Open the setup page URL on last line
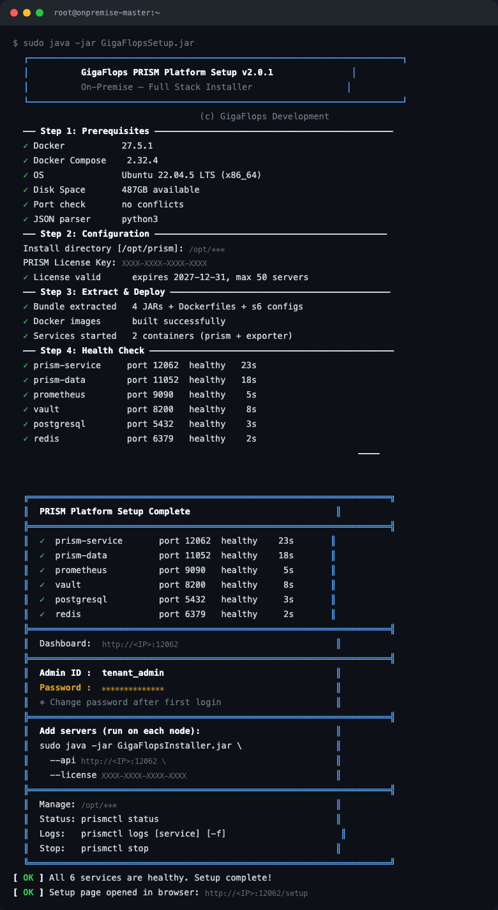Screen dimensions: 498x910 click(x=256, y=893)
